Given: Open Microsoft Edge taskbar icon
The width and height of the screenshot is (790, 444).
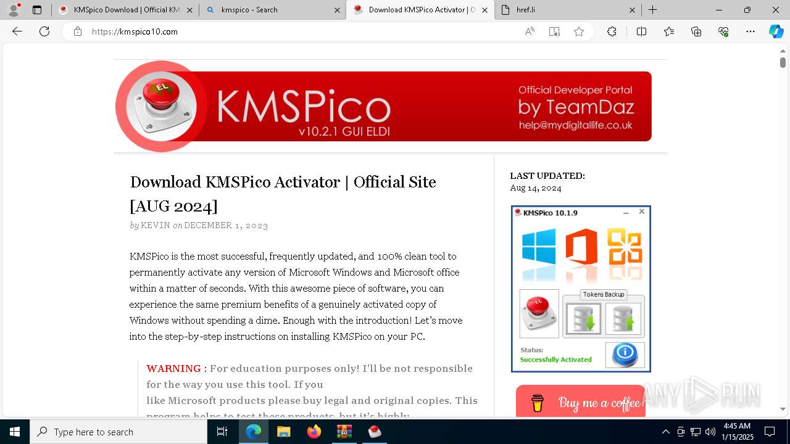Looking at the screenshot, I should (x=254, y=432).
